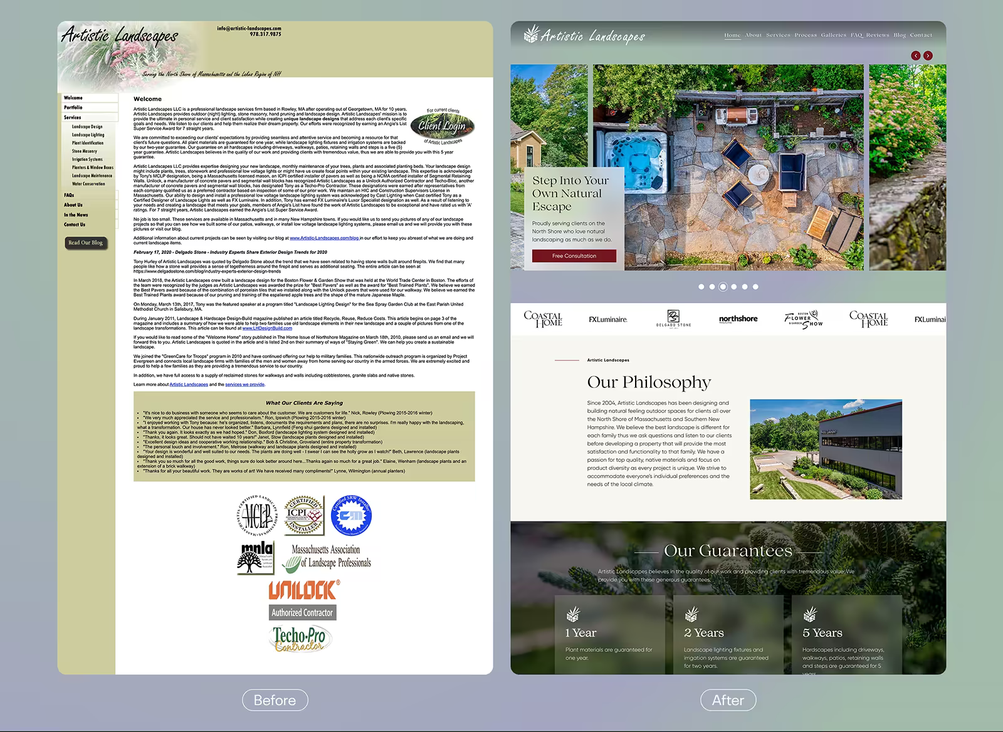Select the first carousel pagination dot
This screenshot has height=732, width=1003.
pyautogui.click(x=701, y=286)
